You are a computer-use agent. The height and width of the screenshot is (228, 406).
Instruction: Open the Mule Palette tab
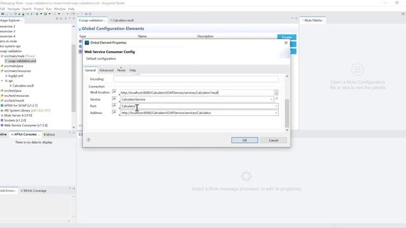click(x=313, y=20)
